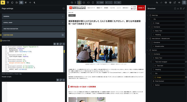The image size is (187, 102).
Task: Collapse the Section tree arrow
Action: 147,50
